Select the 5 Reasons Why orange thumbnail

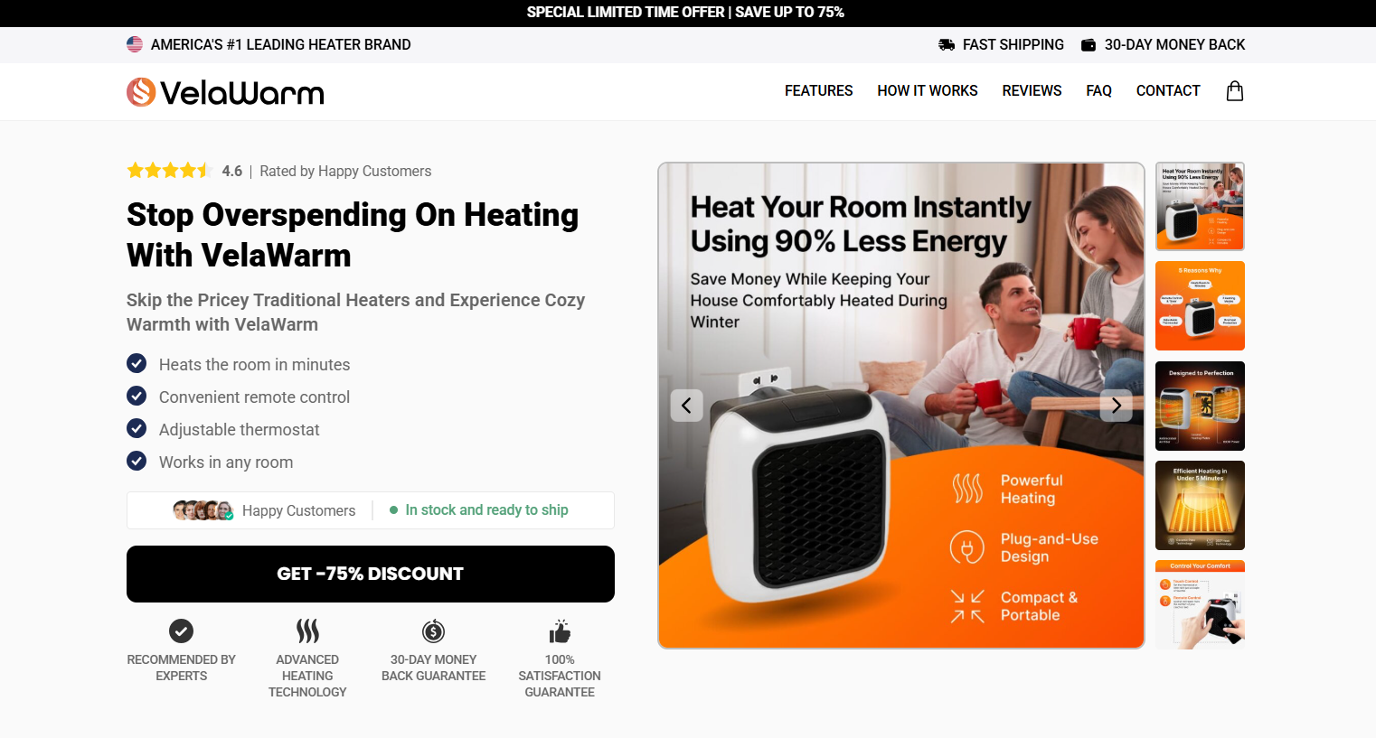tap(1200, 305)
